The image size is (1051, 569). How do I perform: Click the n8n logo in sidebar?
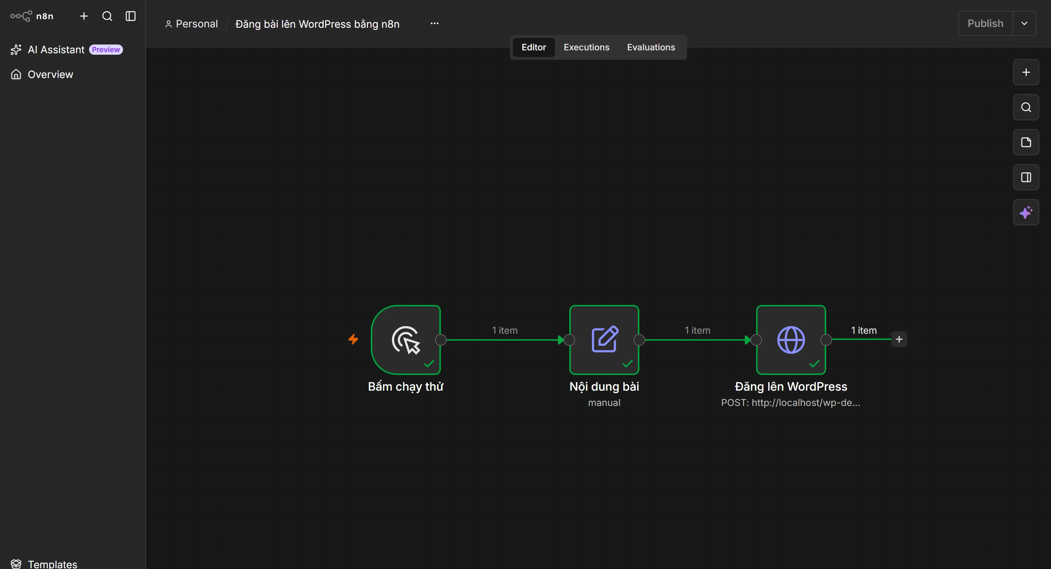pos(32,16)
